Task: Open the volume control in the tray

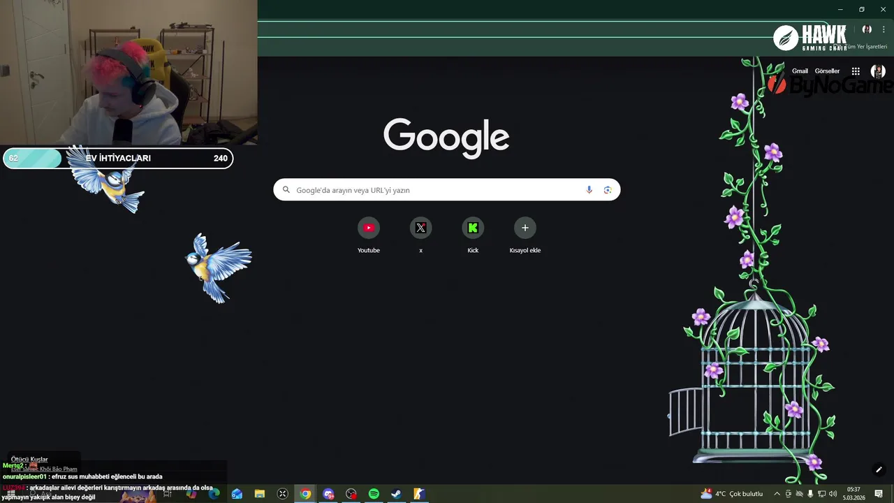Action: (x=833, y=494)
